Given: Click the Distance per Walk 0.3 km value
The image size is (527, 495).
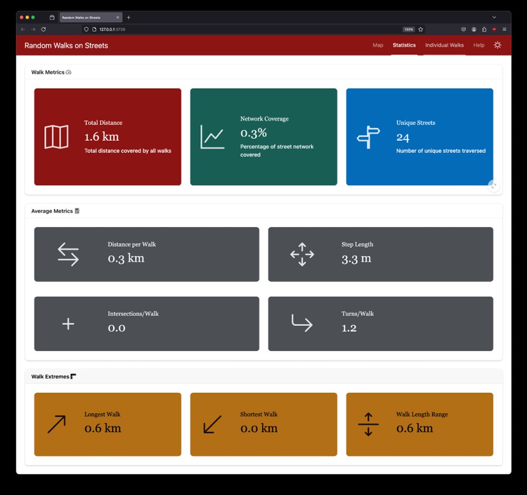Looking at the screenshot, I should click(x=126, y=258).
